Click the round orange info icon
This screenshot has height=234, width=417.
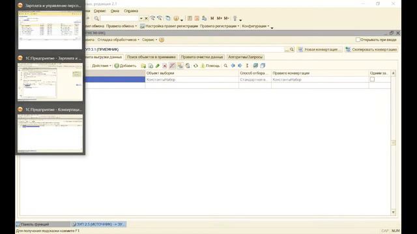[176, 18]
